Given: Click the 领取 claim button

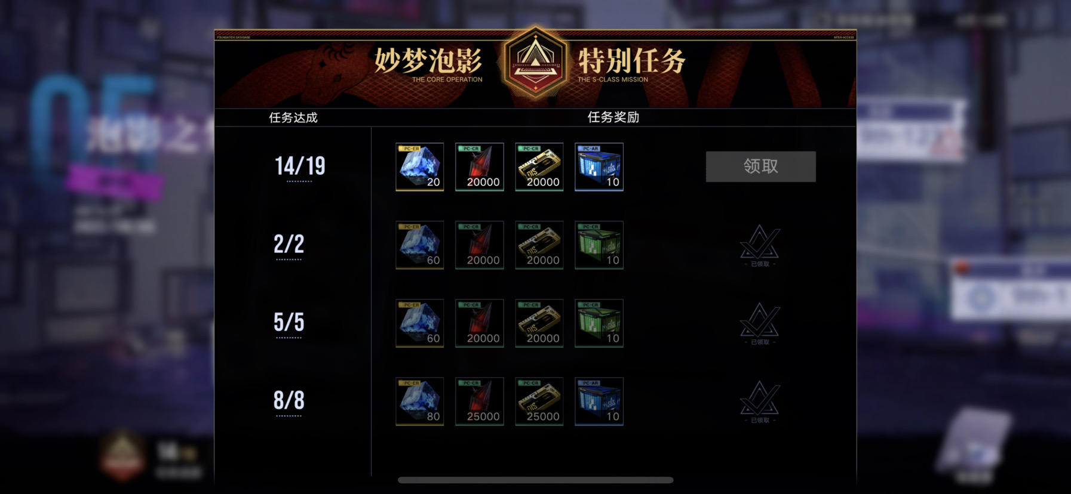Looking at the screenshot, I should 760,166.
